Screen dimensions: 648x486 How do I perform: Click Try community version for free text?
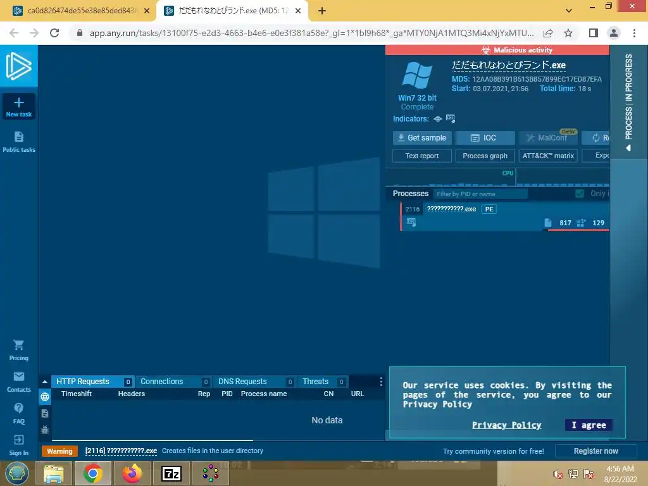pyautogui.click(x=494, y=451)
